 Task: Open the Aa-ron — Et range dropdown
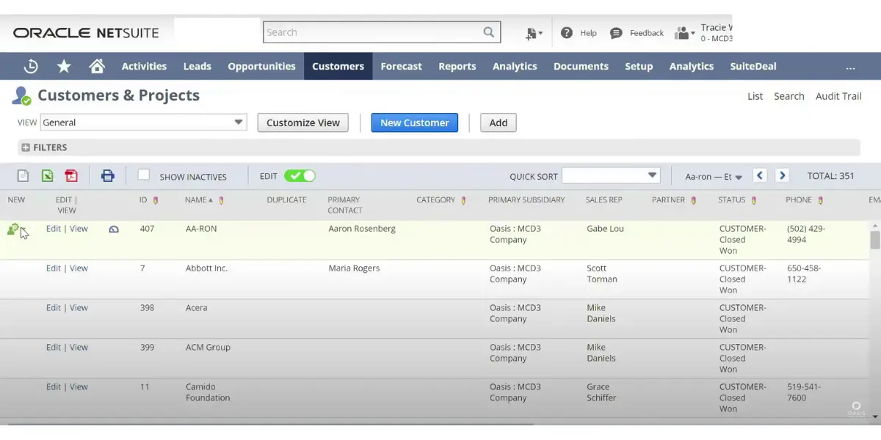(714, 177)
